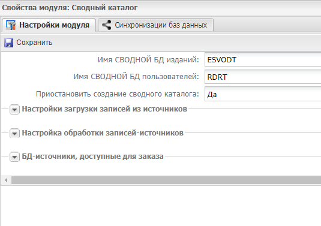Image resolution: width=321 pixels, height=226 pixels.
Task: Click heading БД-источники, доступные для заказа
Action: point(92,156)
